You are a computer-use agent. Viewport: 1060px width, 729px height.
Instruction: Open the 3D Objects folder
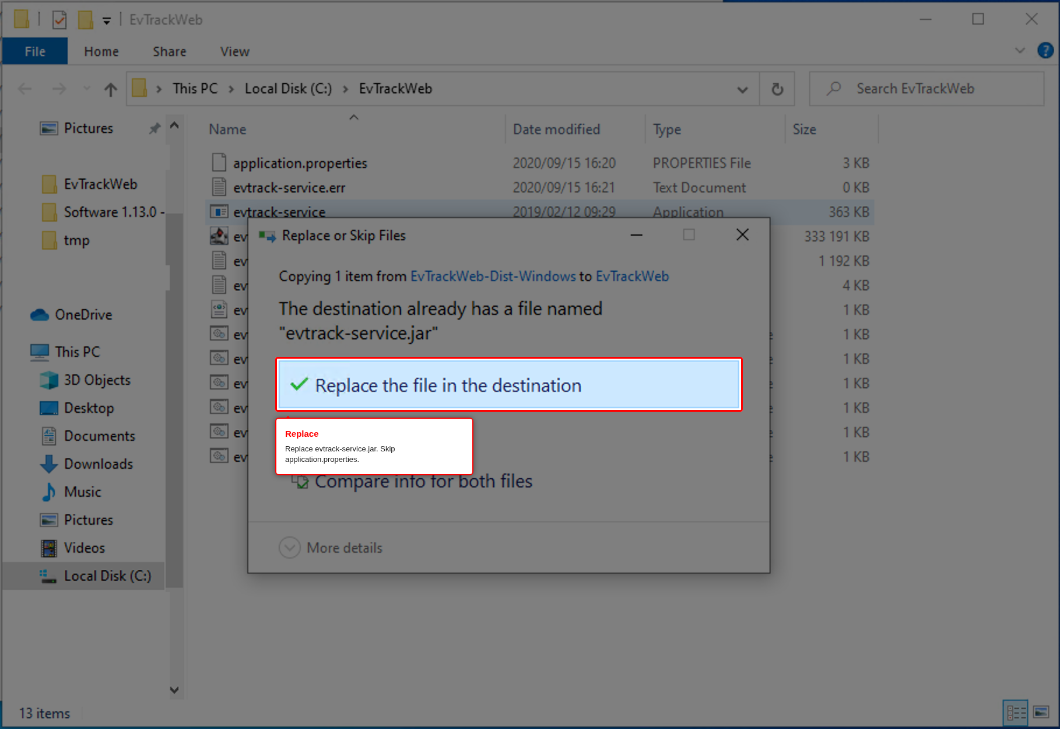tap(85, 380)
